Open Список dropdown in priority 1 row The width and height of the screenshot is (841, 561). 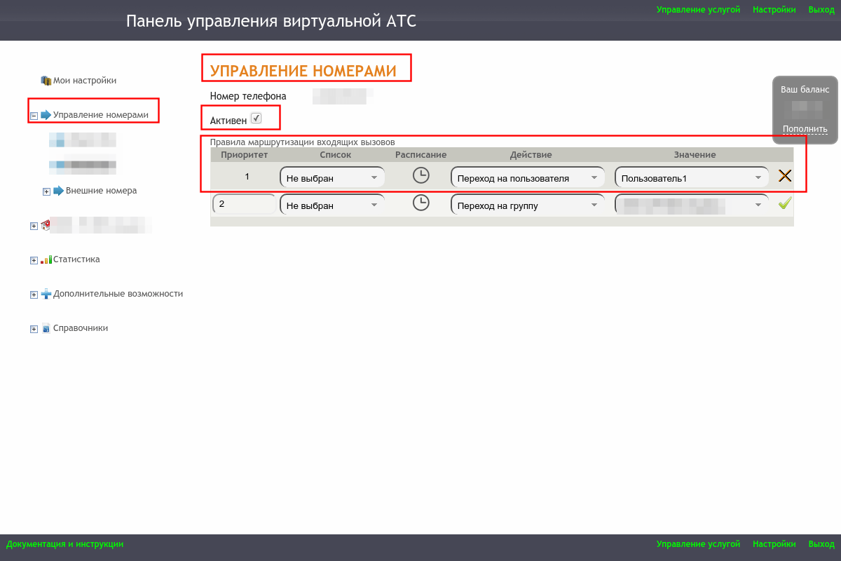(332, 177)
